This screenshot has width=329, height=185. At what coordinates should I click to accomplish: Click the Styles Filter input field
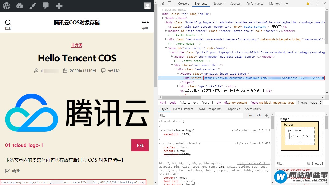(x=201, y=115)
